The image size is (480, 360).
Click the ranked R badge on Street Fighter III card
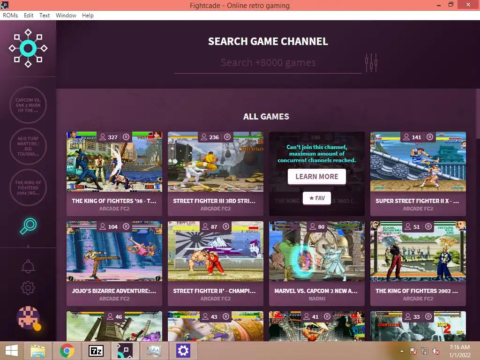click(x=227, y=137)
